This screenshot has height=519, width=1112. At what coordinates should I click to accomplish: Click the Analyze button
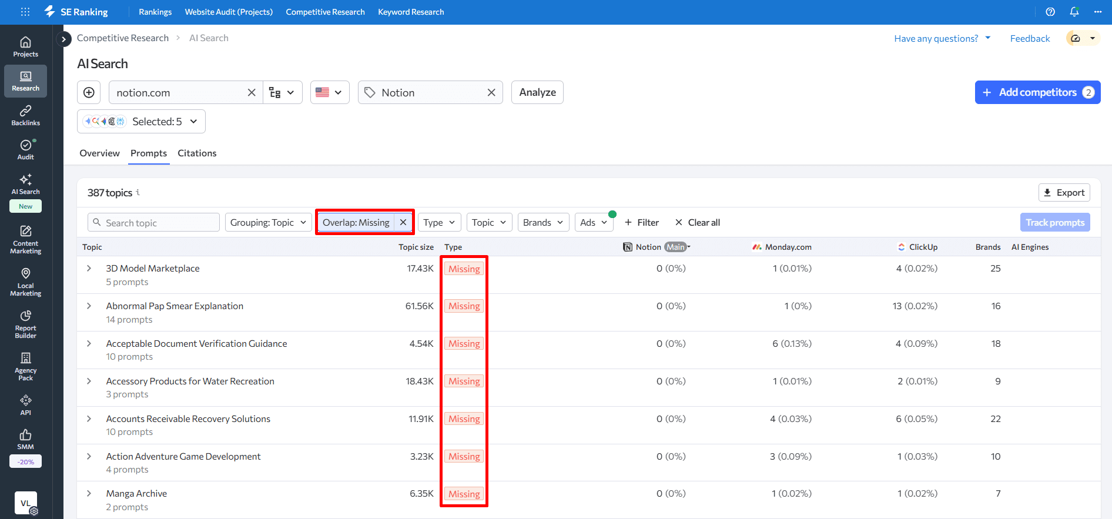(537, 92)
